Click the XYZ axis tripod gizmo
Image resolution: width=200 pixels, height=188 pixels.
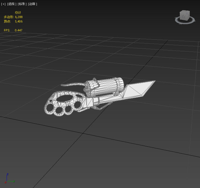10,178
